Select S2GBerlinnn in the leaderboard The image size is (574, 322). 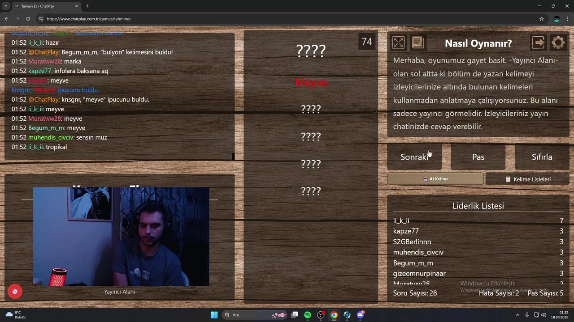(478, 242)
